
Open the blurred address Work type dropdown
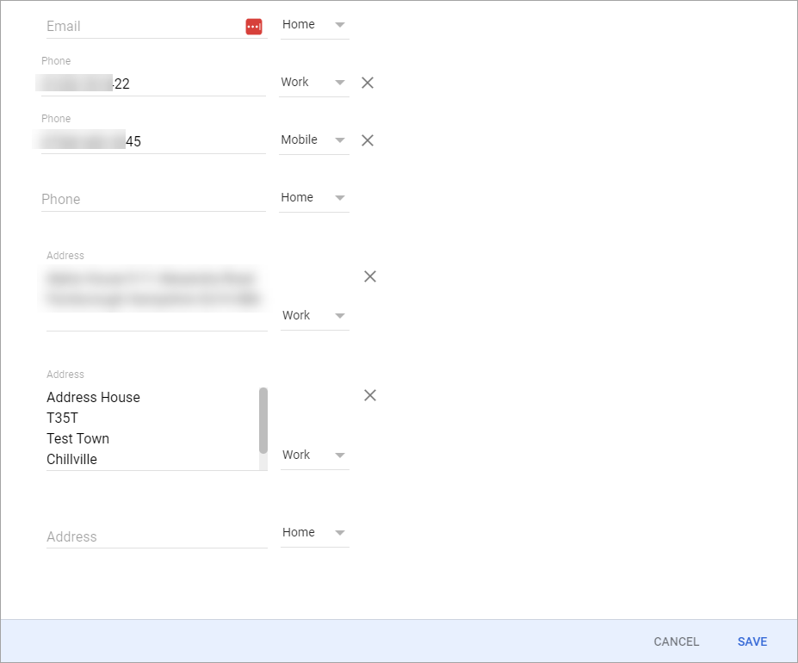point(314,316)
